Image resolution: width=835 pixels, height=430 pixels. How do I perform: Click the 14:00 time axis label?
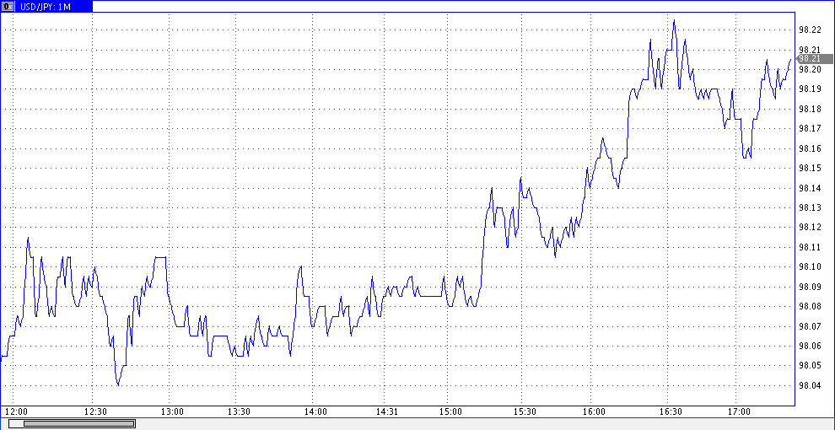tap(315, 412)
